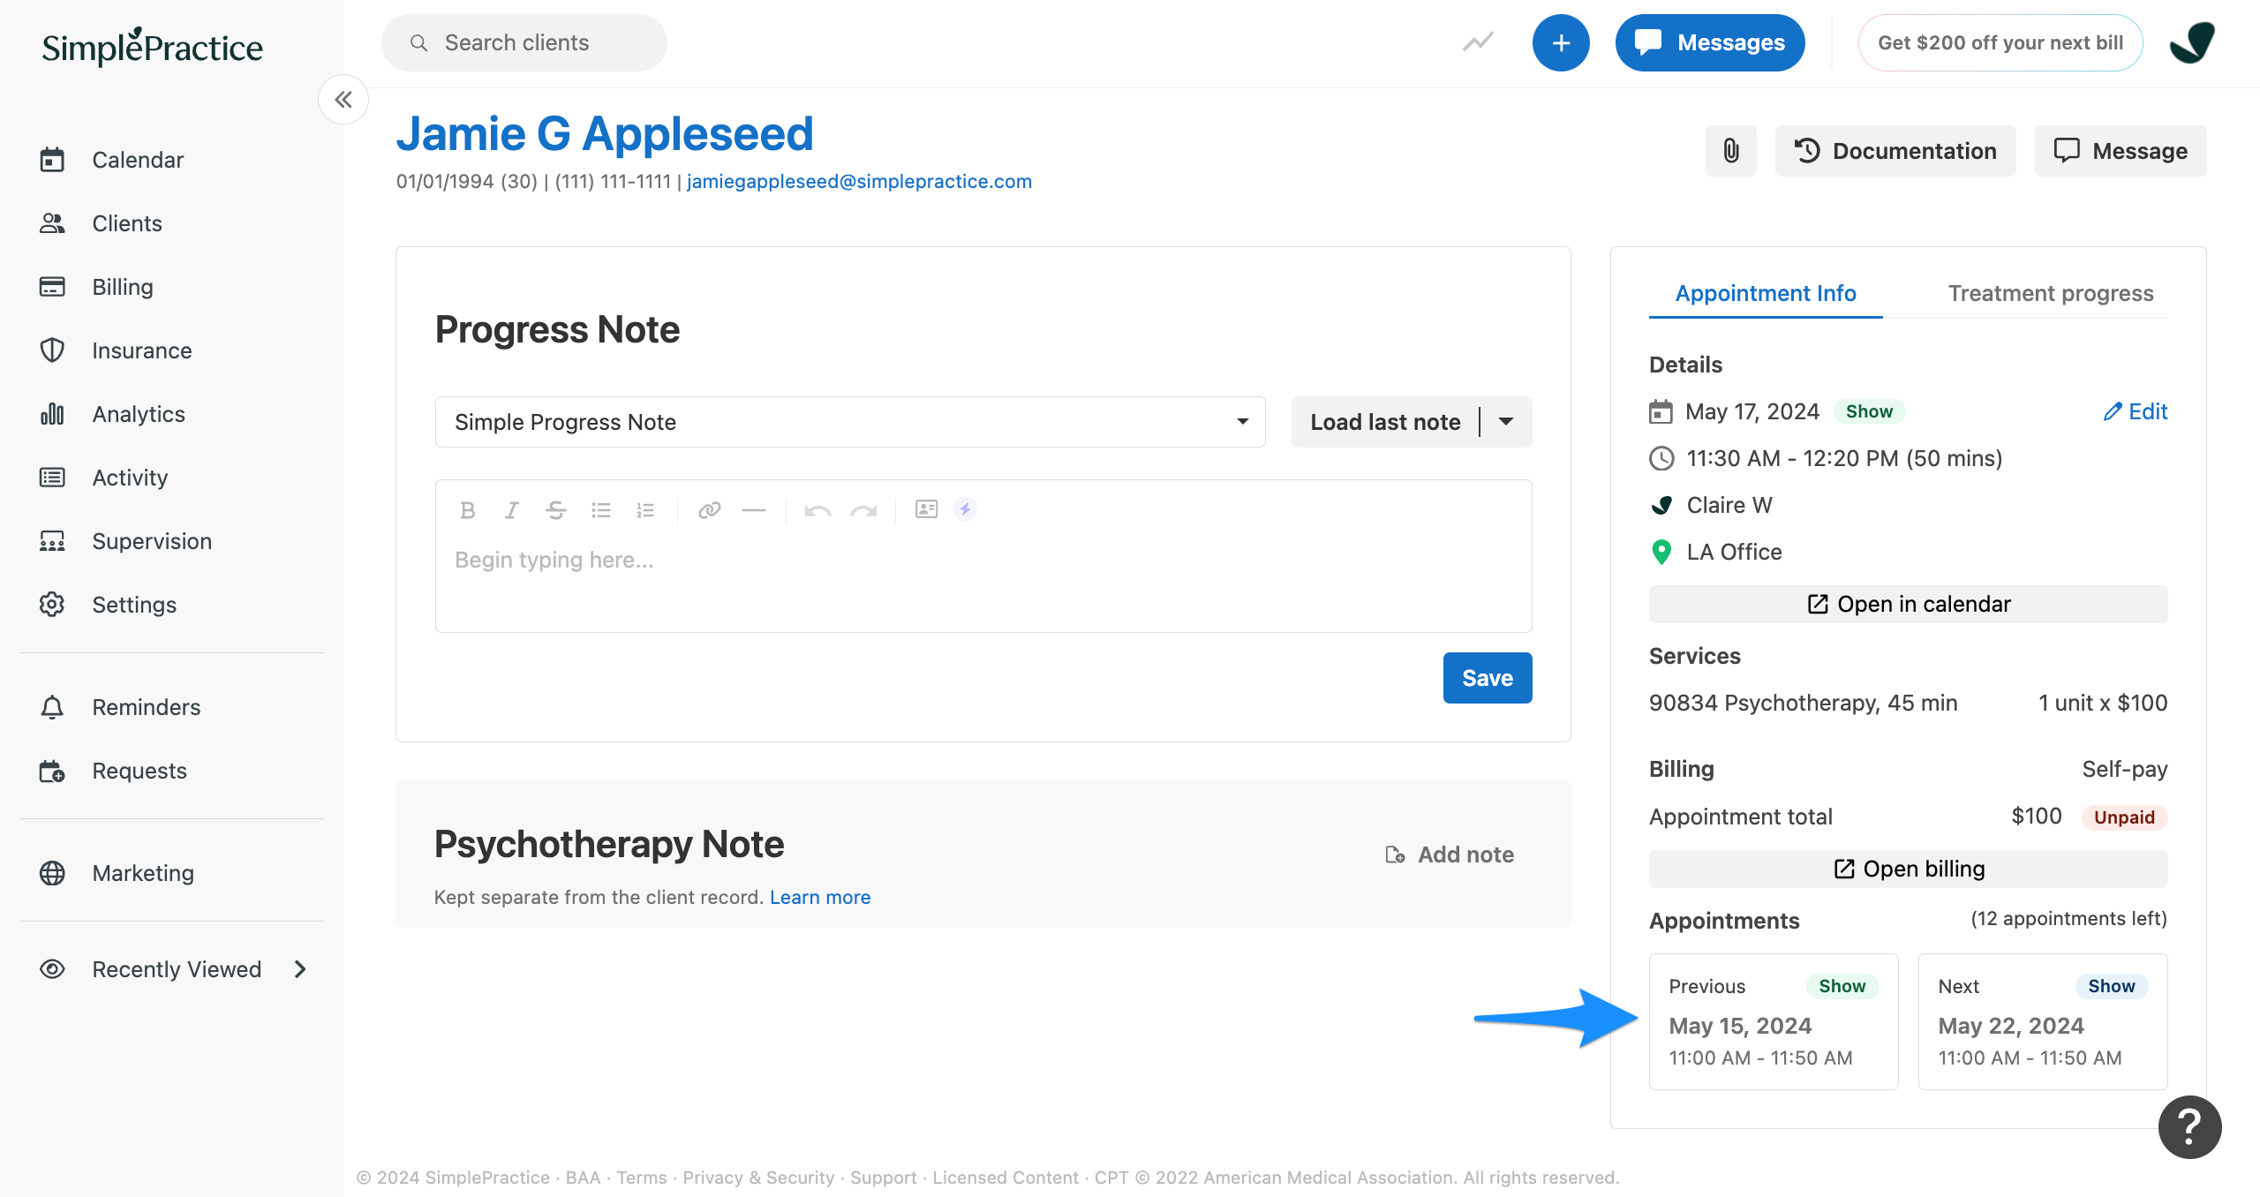Open the Next May 22, 2024 appointment card
The height and width of the screenshot is (1197, 2260).
coord(2043,1021)
